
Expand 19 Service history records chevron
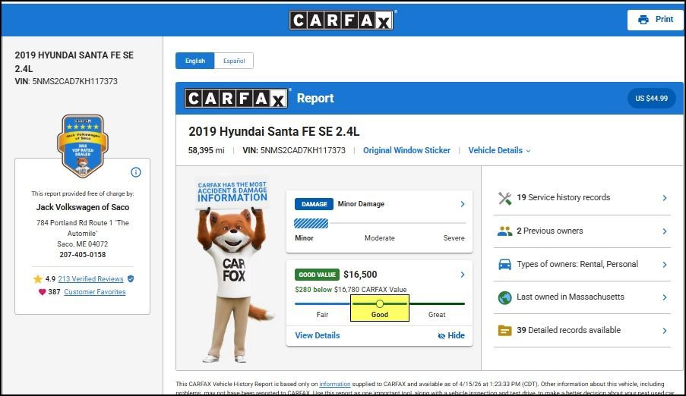tap(665, 198)
